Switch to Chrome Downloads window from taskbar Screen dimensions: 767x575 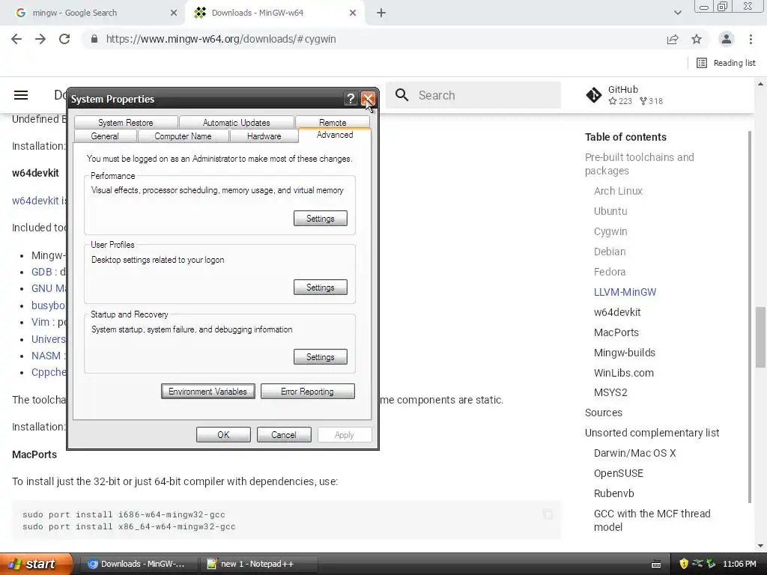point(139,564)
